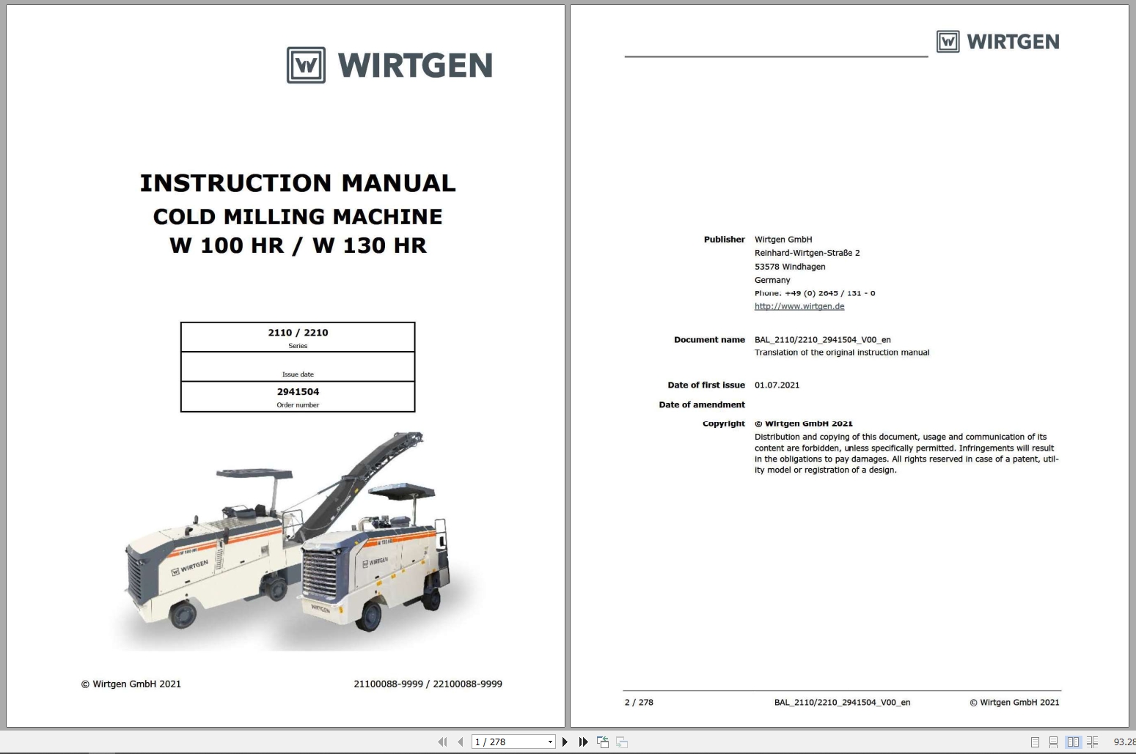Click the Date of amendment label
The image size is (1136, 754).
[702, 404]
